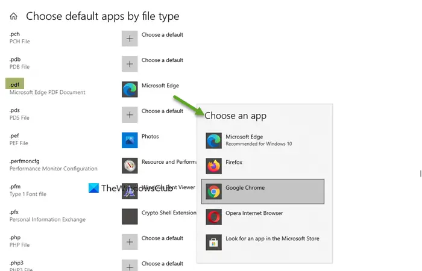The width and height of the screenshot is (422, 271).
Task: Change Photos default label for .pef
Action: pyautogui.click(x=150, y=136)
